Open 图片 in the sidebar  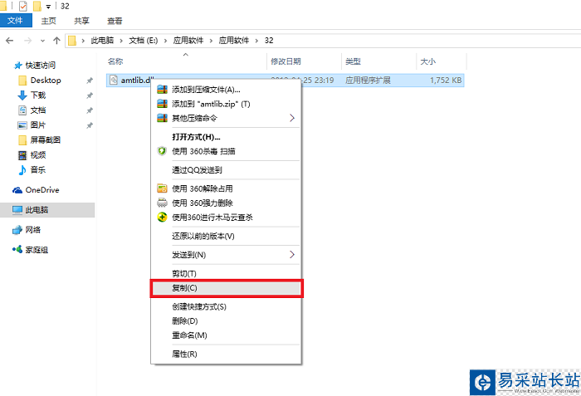(38, 125)
